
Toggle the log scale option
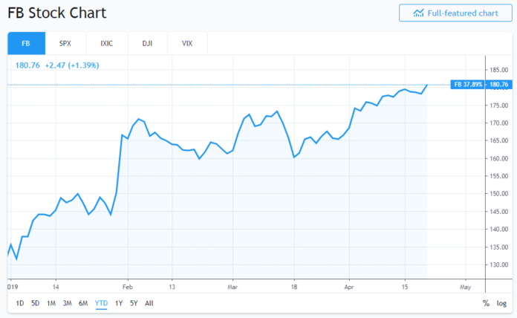pyautogui.click(x=501, y=303)
